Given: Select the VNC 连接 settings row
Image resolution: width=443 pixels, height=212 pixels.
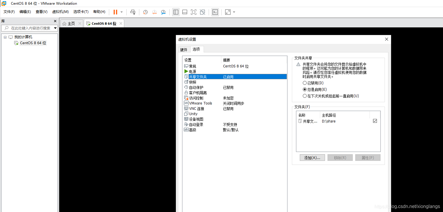Looking at the screenshot, I should pyautogui.click(x=235, y=109).
